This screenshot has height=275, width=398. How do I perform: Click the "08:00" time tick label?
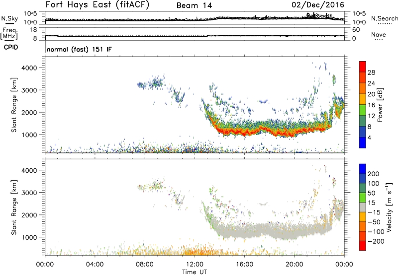point(145,265)
